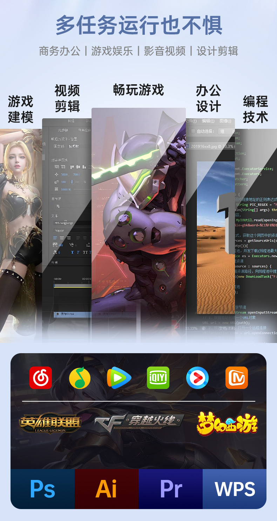The height and width of the screenshot is (521, 277).
Task: Click the 办公设计 heading
Action: (x=208, y=99)
